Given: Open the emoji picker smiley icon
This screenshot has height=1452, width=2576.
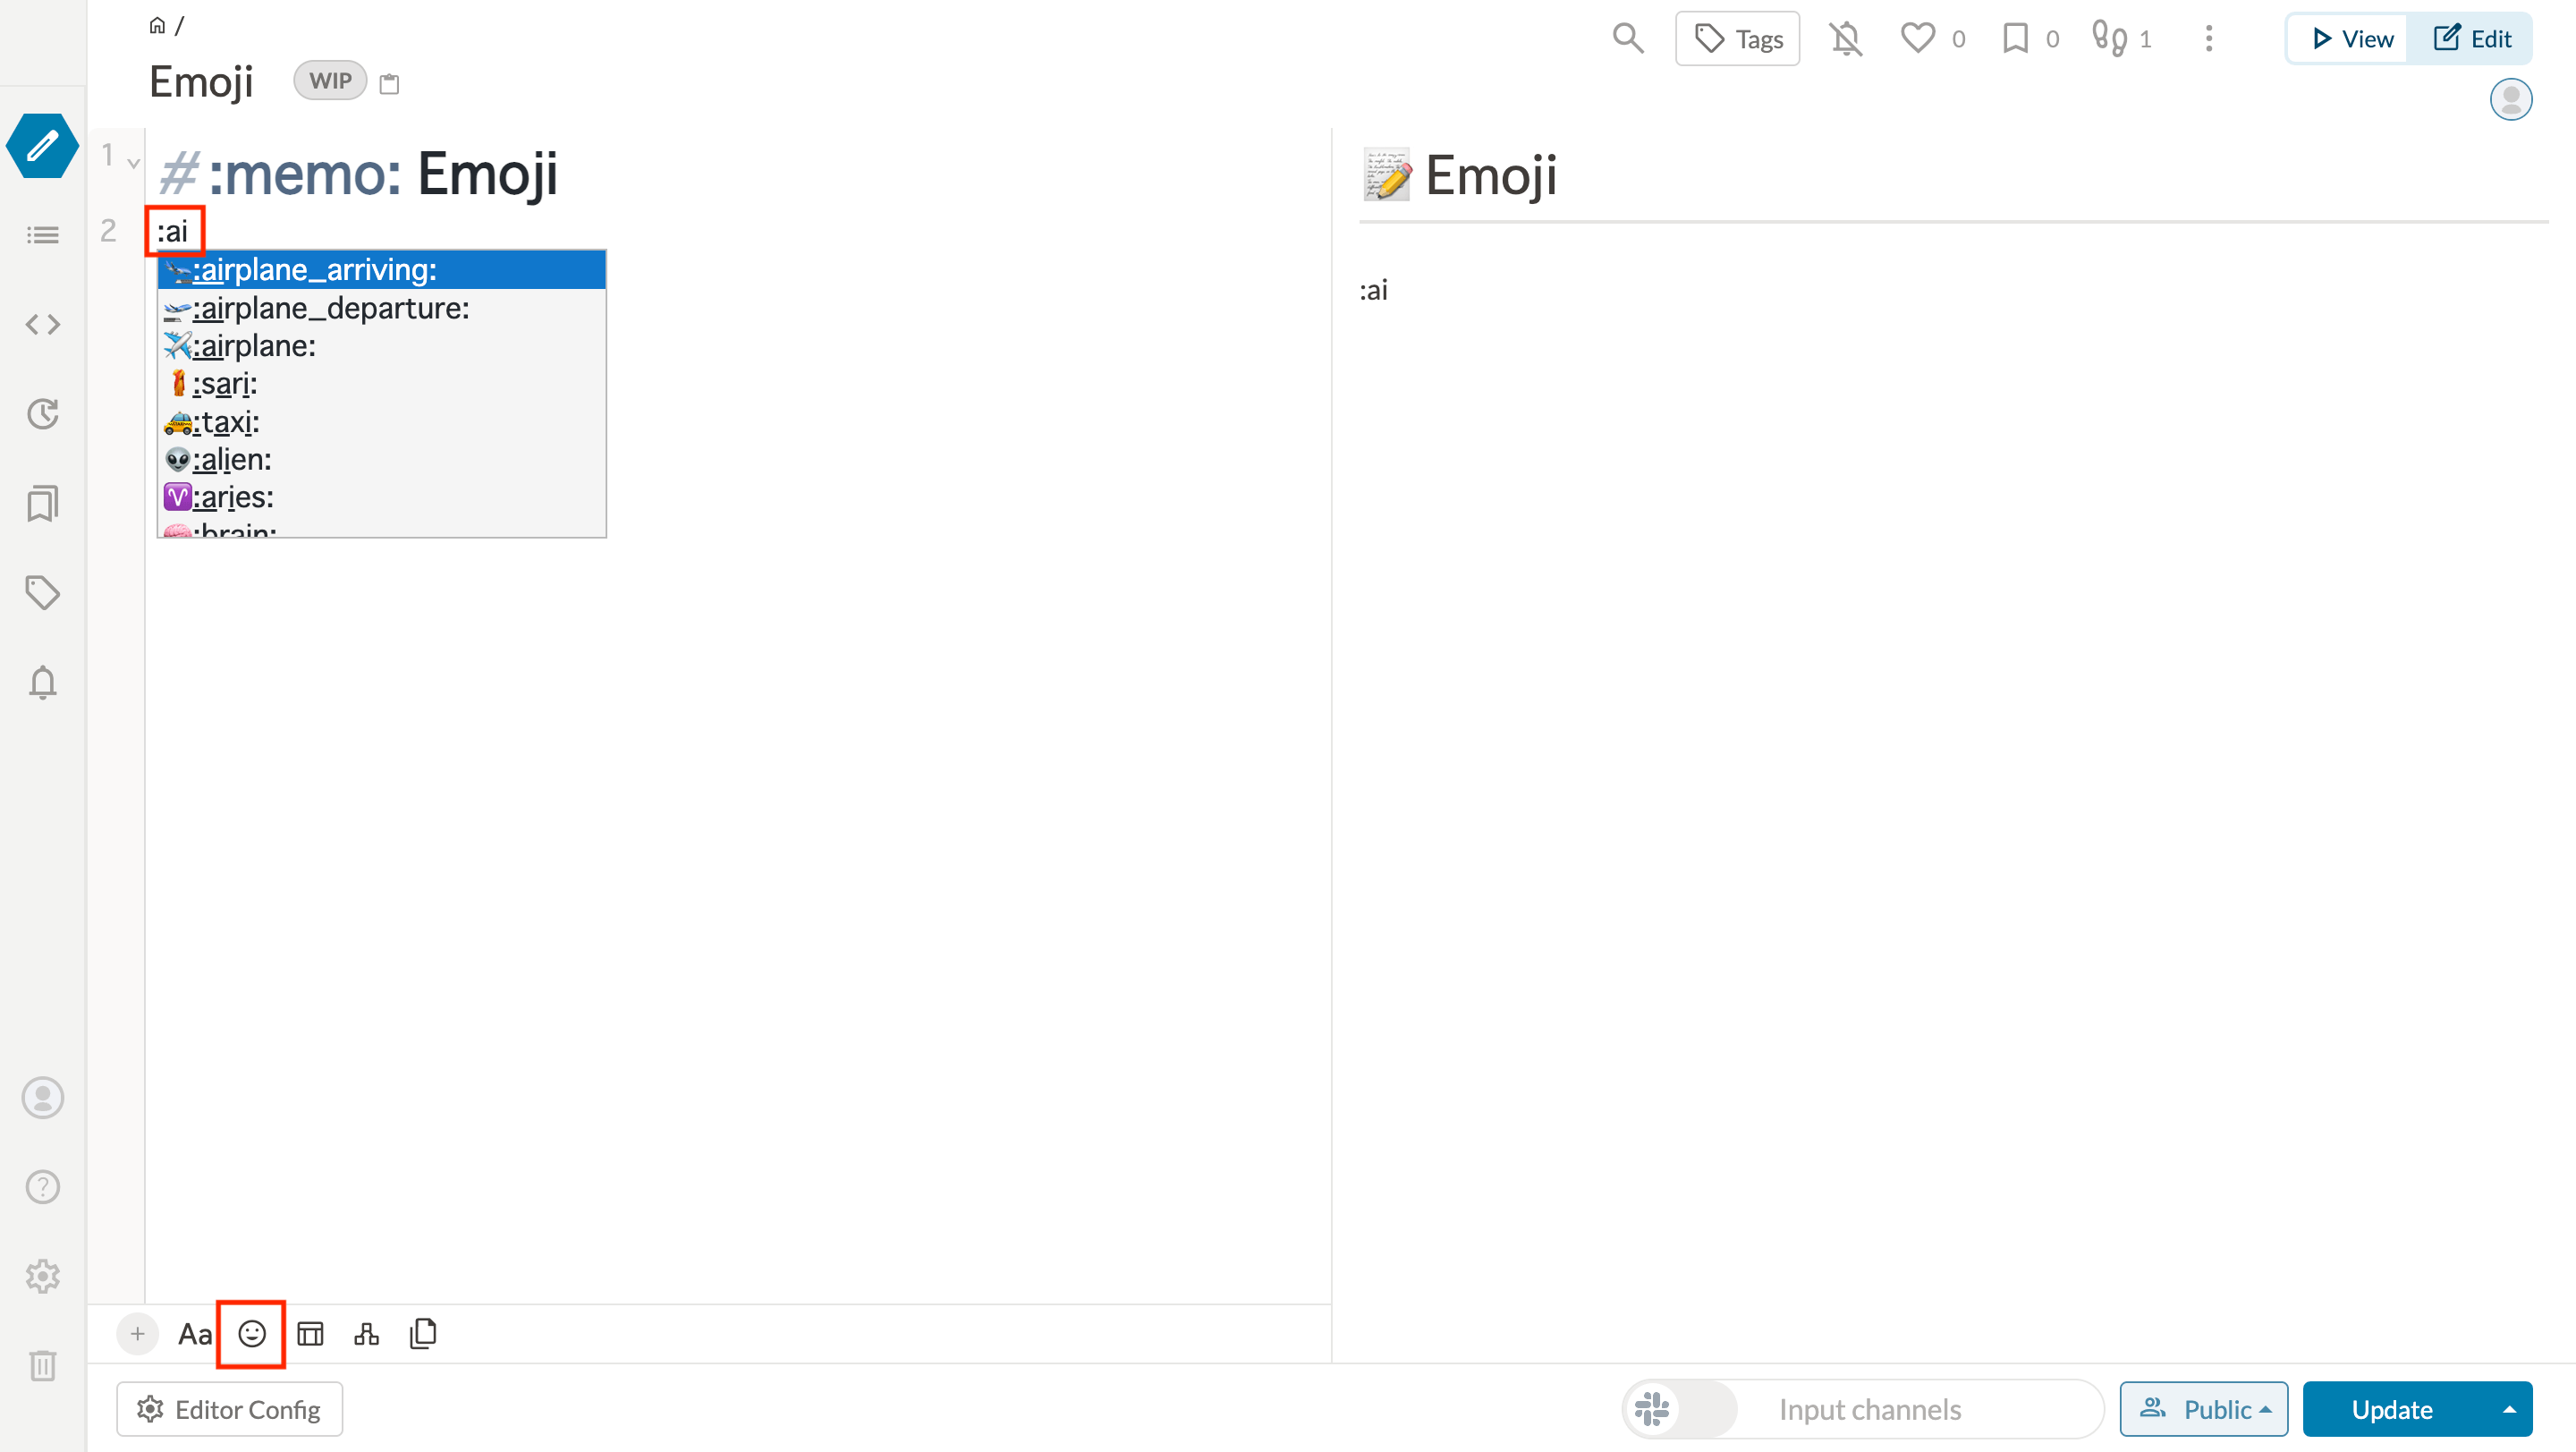Looking at the screenshot, I should (x=252, y=1333).
